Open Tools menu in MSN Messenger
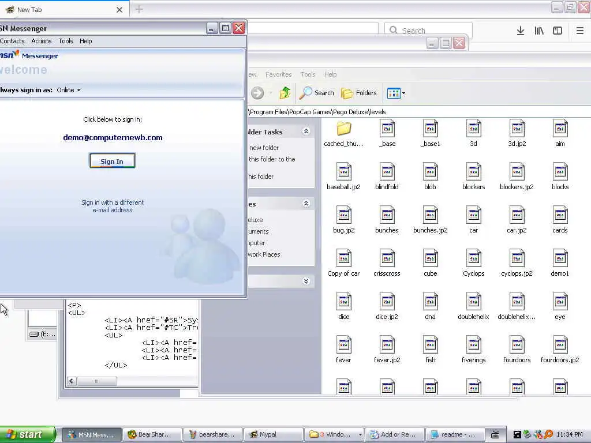This screenshot has width=591, height=443. point(66,41)
